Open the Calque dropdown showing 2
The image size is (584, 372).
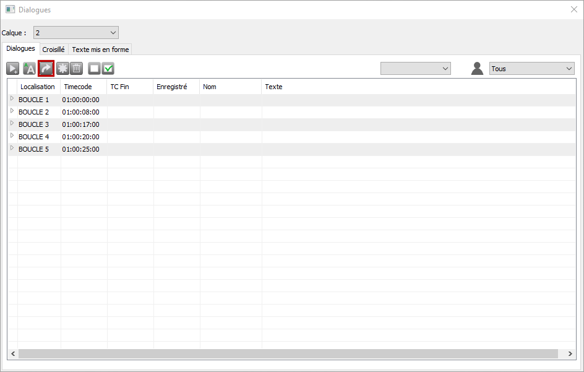[76, 32]
